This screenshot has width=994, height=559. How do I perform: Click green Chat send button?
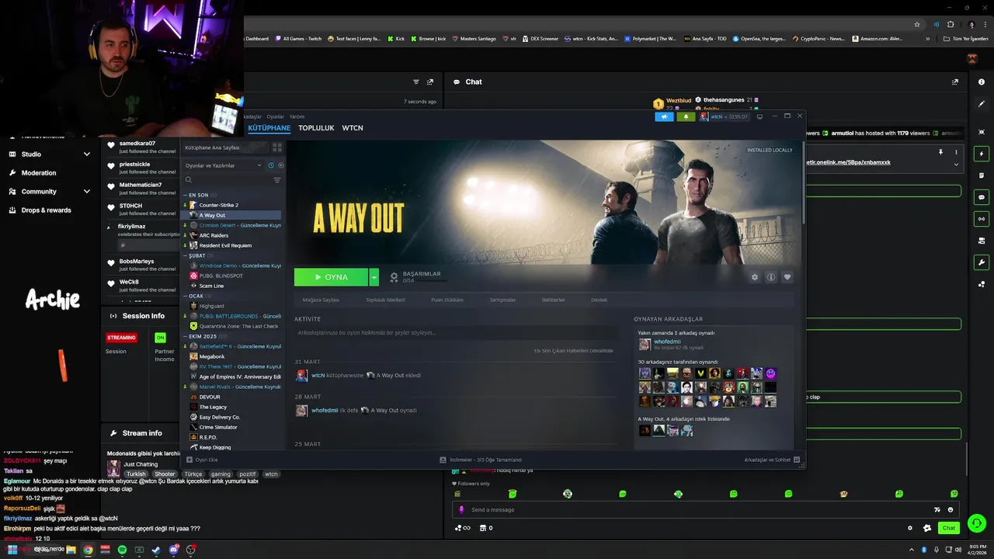tap(948, 528)
